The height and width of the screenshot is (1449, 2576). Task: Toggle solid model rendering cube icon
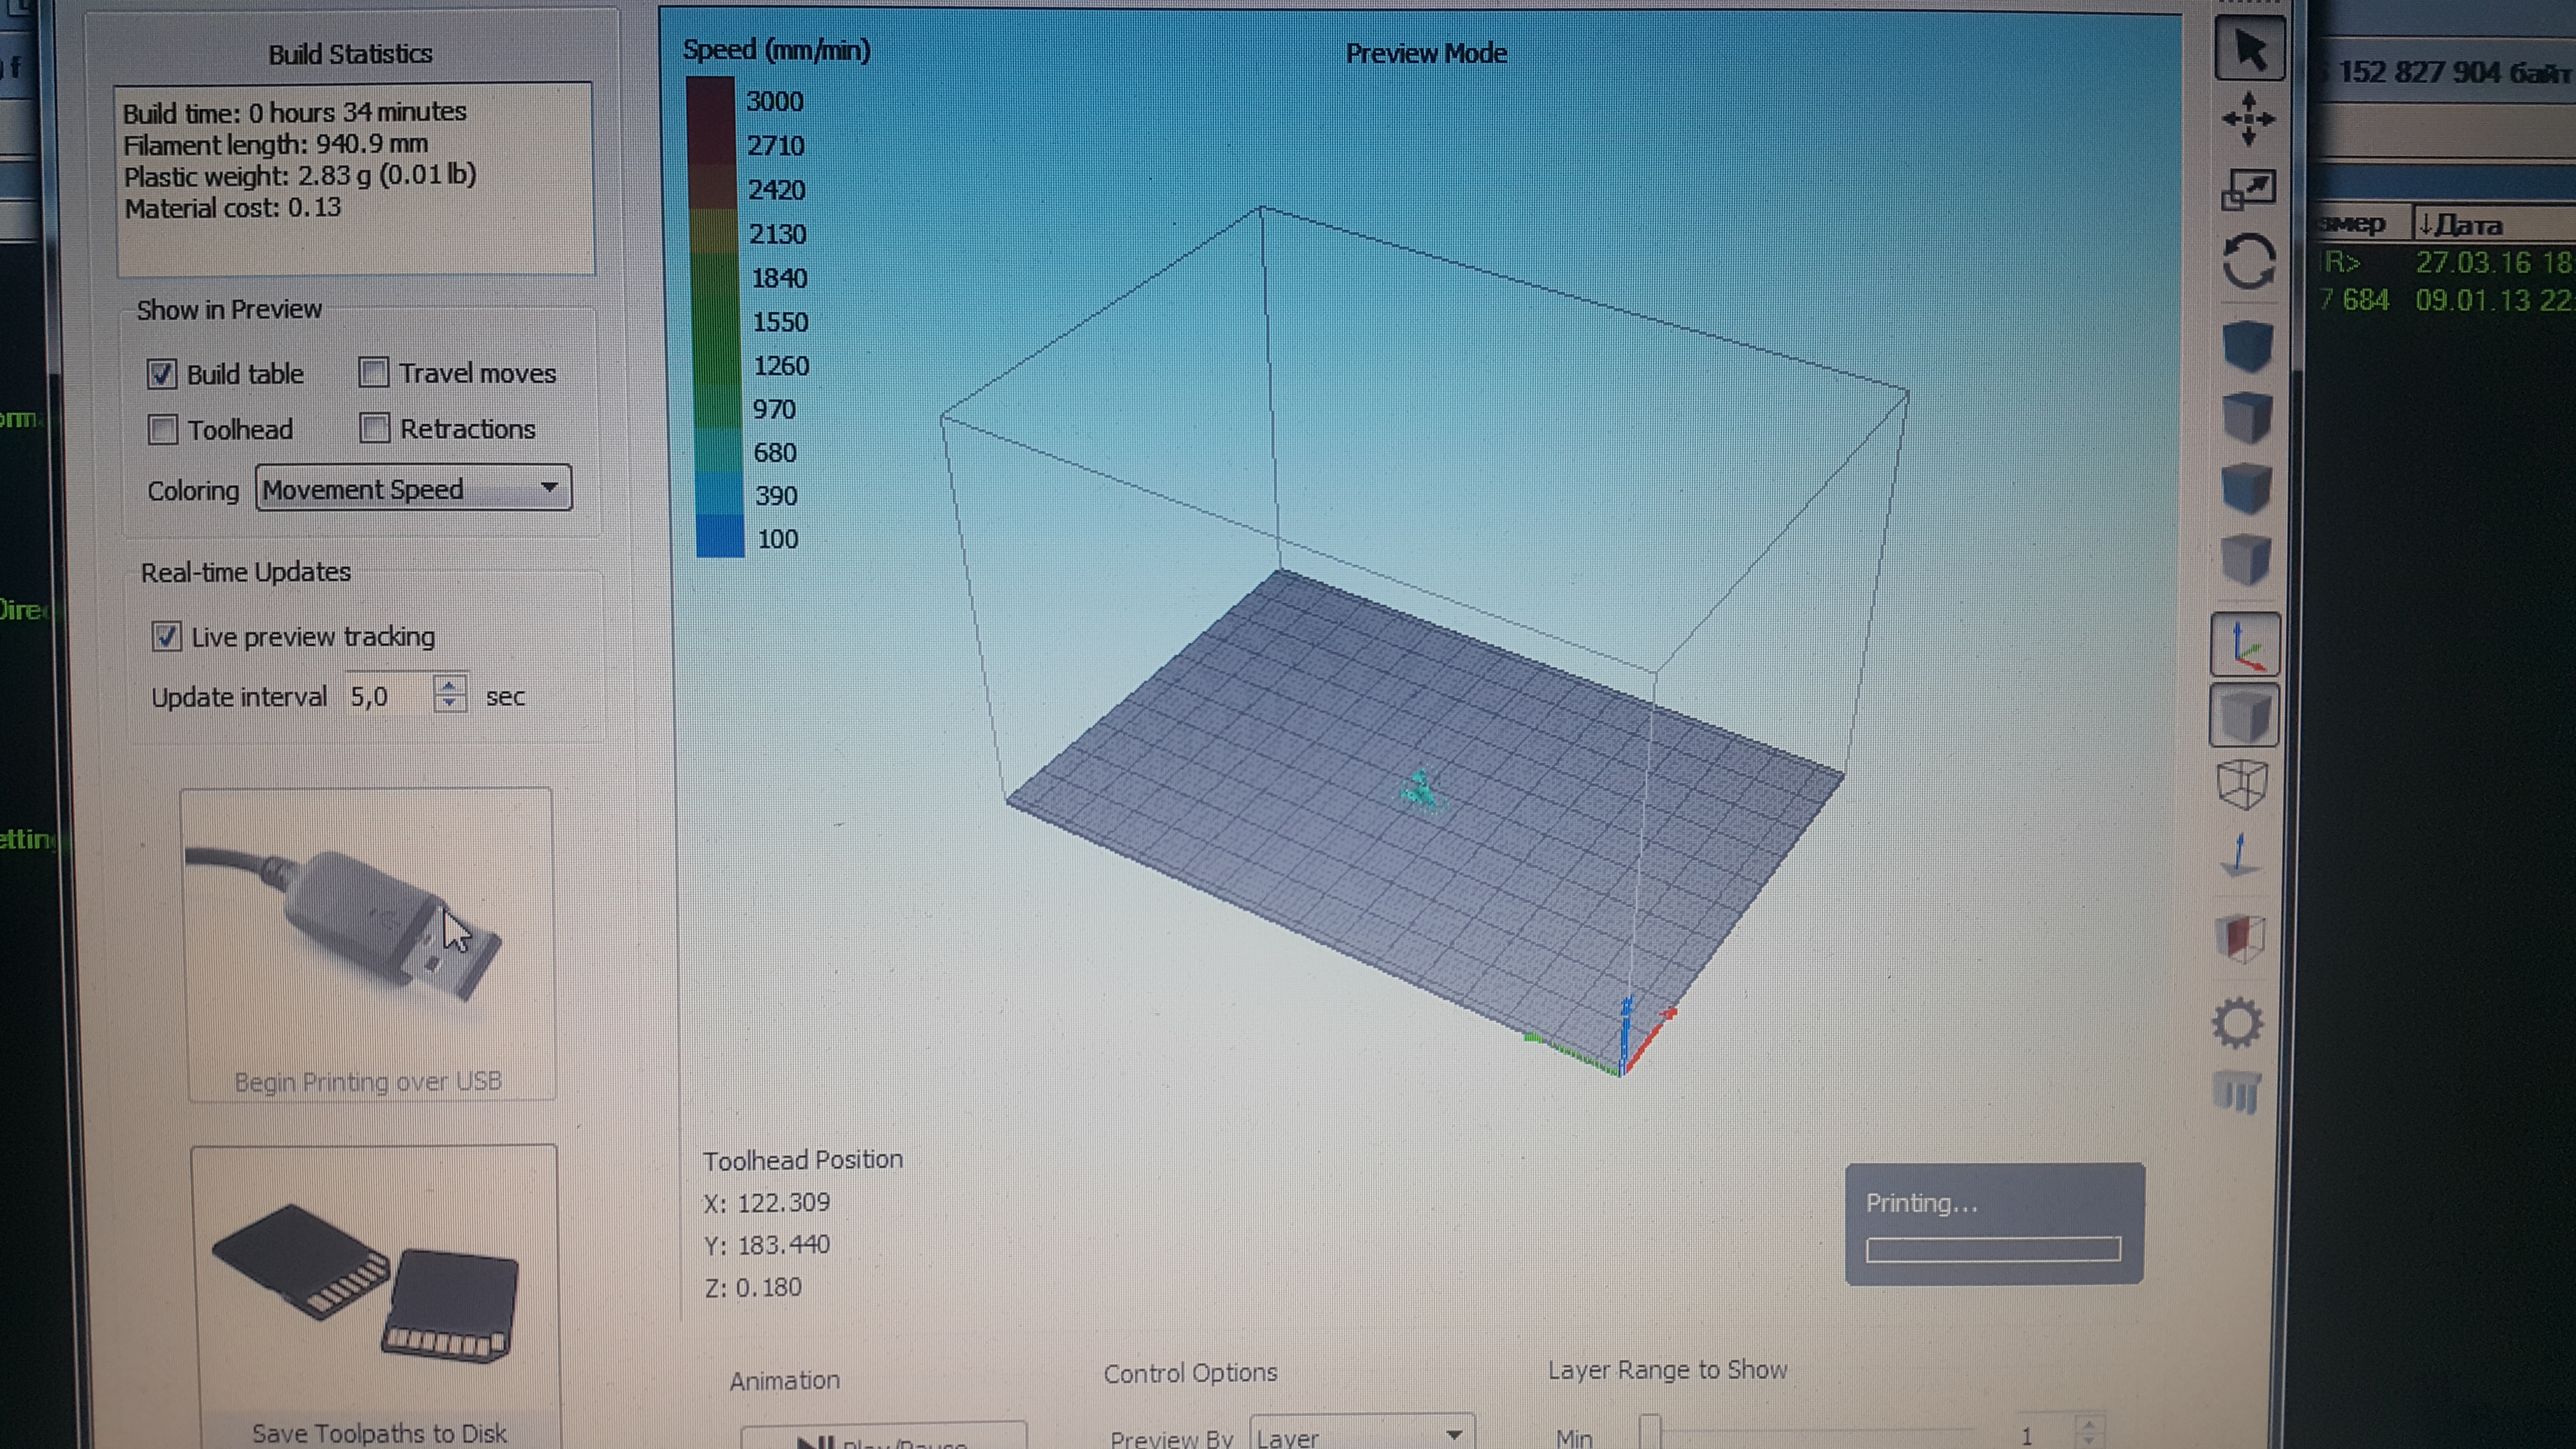[x=2244, y=716]
